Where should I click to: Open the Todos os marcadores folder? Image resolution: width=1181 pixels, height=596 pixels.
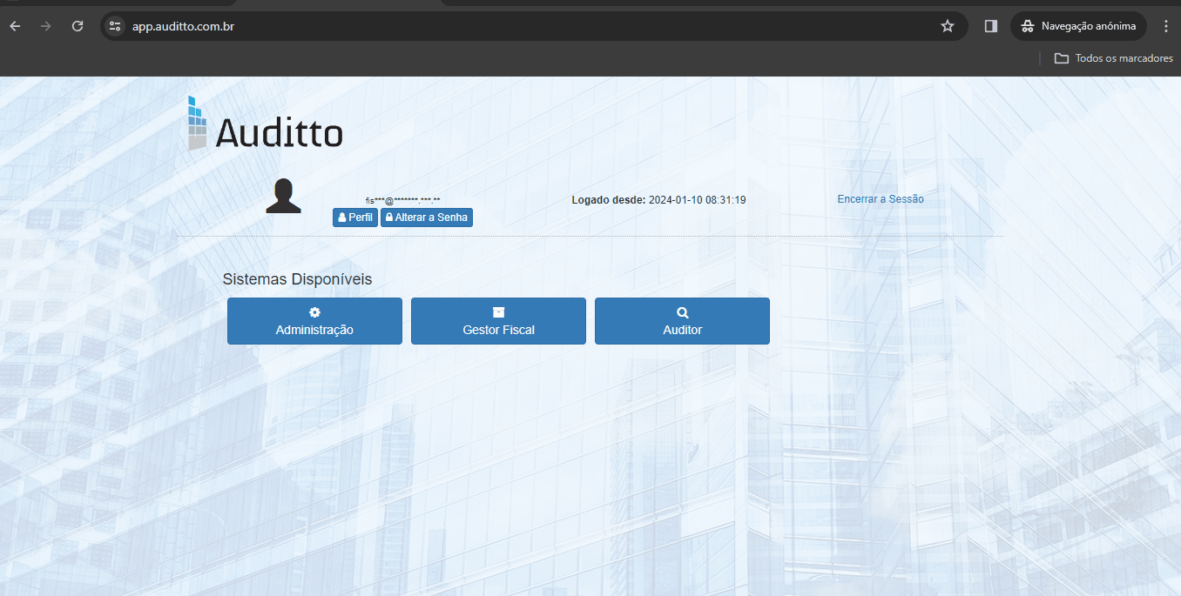1113,58
